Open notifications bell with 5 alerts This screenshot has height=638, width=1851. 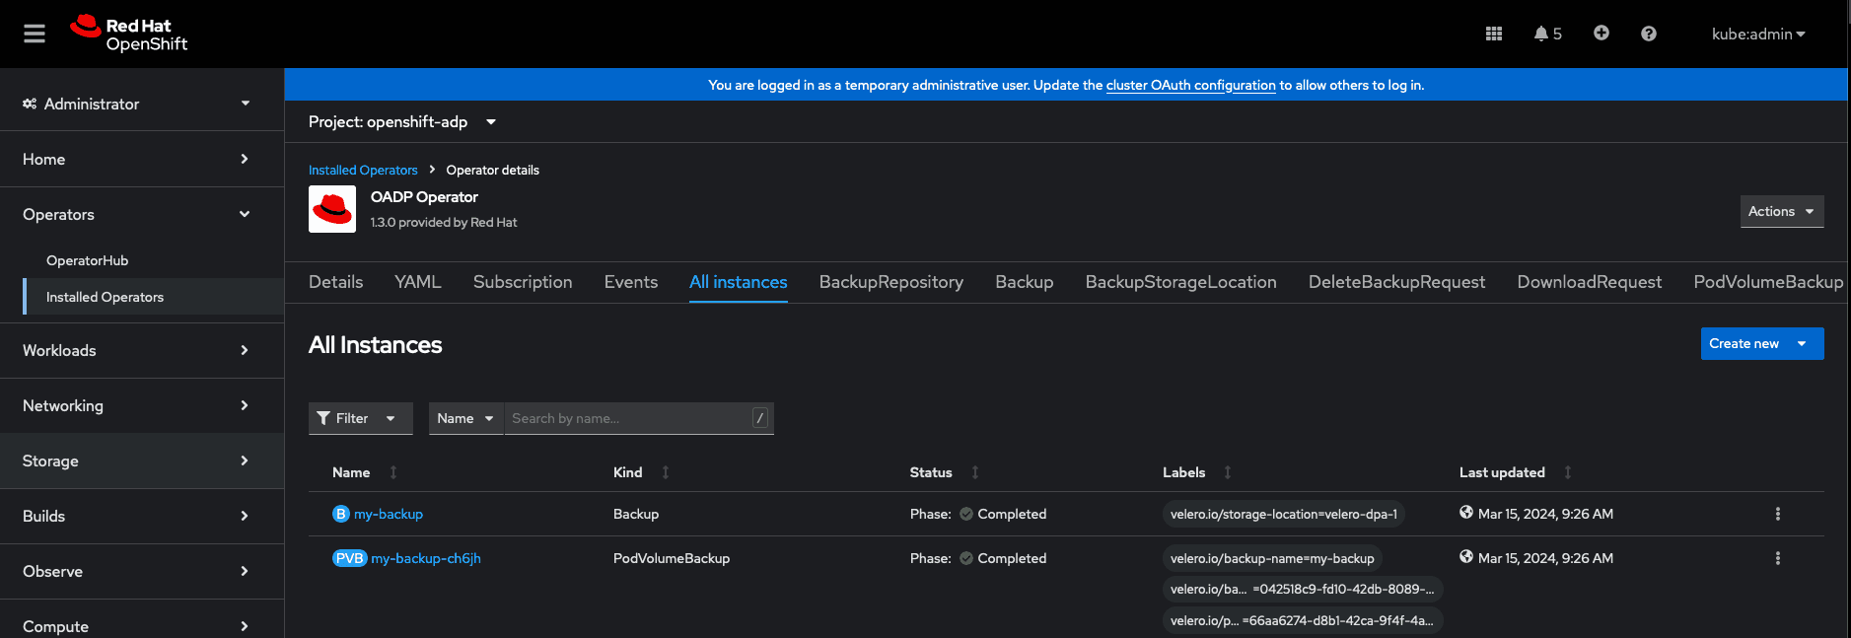(1547, 34)
